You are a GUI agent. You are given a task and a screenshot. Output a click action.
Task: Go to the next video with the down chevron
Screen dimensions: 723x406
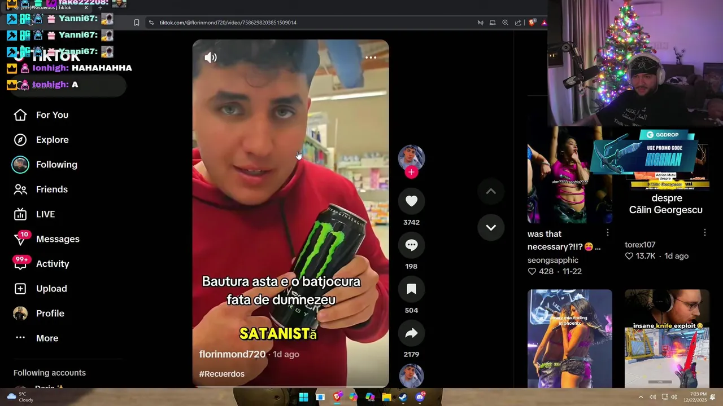pos(491,228)
